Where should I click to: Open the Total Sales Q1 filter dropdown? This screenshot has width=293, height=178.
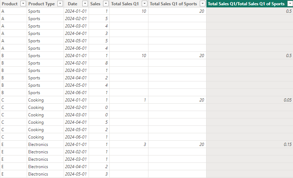[x=145, y=4]
